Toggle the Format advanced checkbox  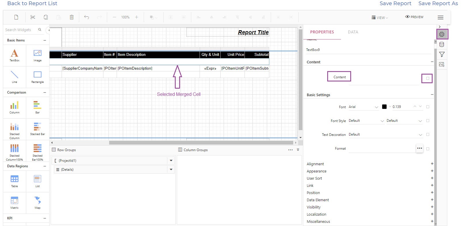pos(428,149)
